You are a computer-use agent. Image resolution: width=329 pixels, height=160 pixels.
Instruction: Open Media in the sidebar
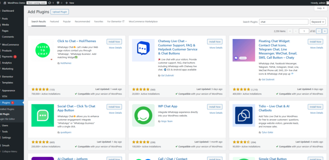click(5, 25)
